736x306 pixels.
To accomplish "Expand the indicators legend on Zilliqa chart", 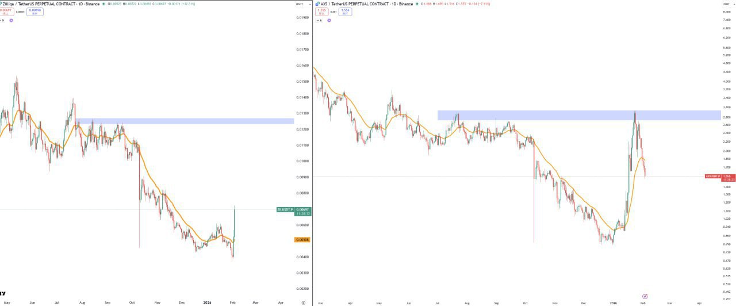I will click(2, 20).
